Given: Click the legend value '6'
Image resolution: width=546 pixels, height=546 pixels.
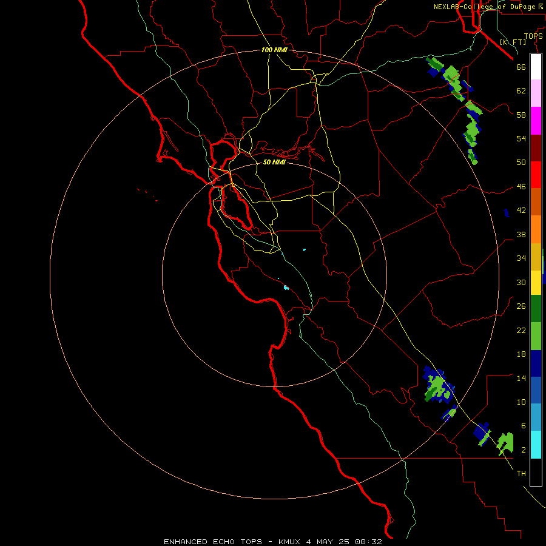Looking at the screenshot, I should tap(524, 426).
